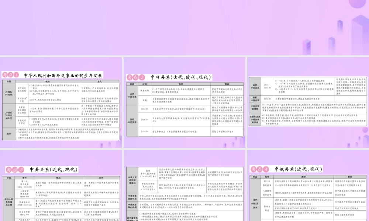Image resolution: width=369 pixels, height=221 pixels.
Task: Select the 20世纪70年代的外交 cell
Action: pos(9,115)
